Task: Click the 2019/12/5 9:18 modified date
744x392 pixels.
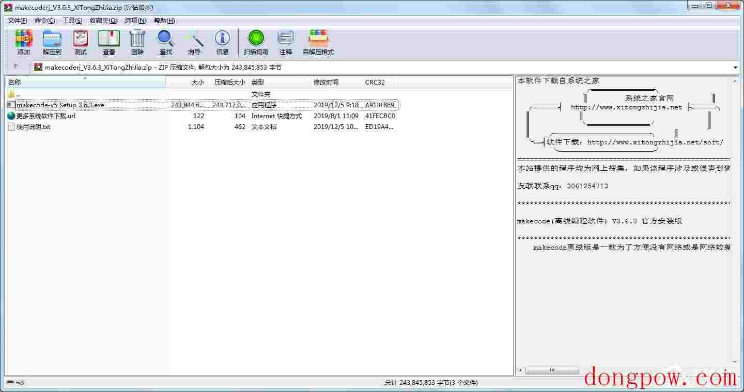Action: pyautogui.click(x=336, y=105)
